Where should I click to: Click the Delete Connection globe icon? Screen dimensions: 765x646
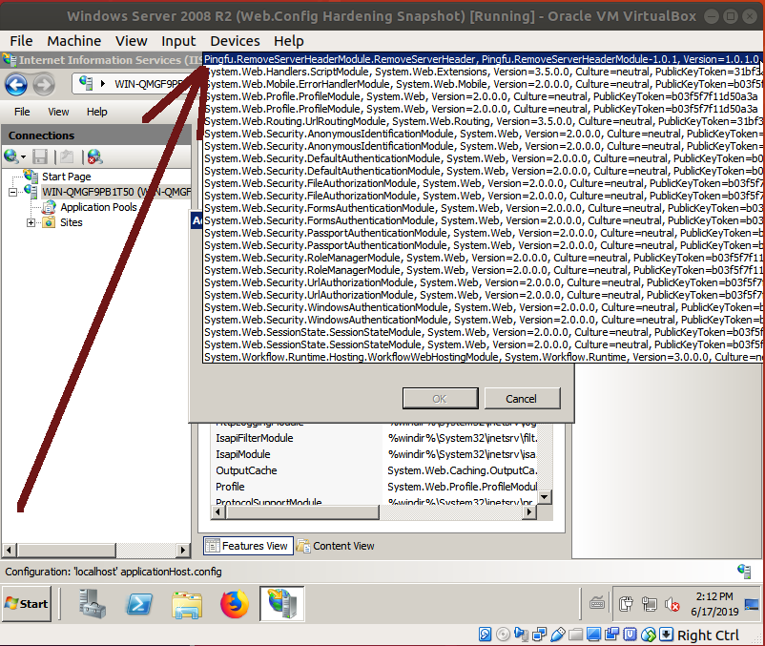(x=94, y=156)
